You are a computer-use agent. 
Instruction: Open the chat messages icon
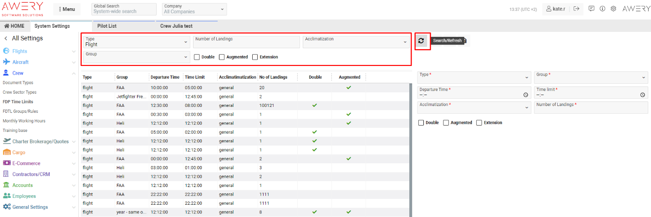591,9
